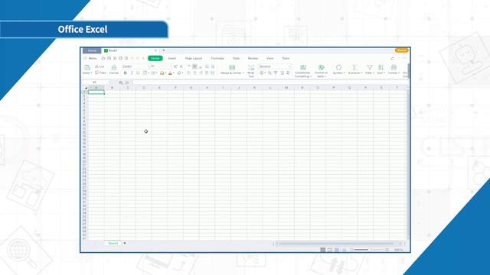This screenshot has width=490, height=275.
Task: Toggle underline formatting
Action: [138, 73]
